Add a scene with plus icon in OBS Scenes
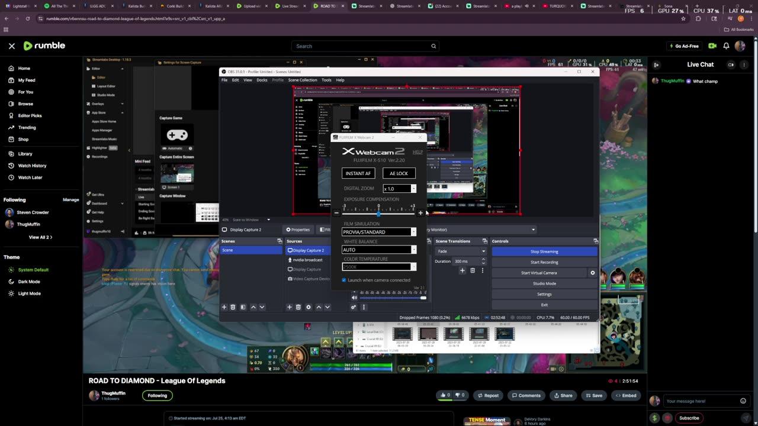Viewport: 758px width, 426px height. tap(224, 307)
